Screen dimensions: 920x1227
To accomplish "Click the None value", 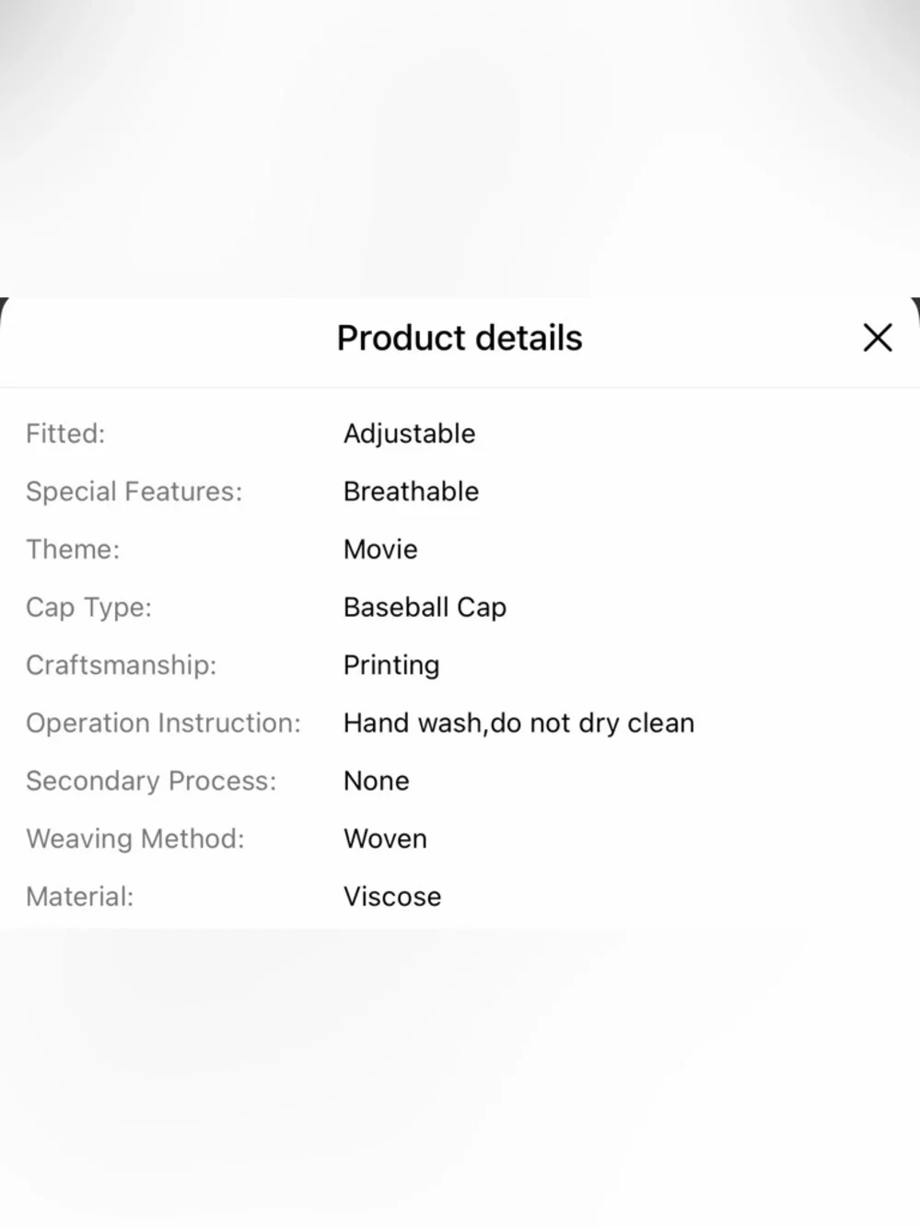I will point(376,781).
